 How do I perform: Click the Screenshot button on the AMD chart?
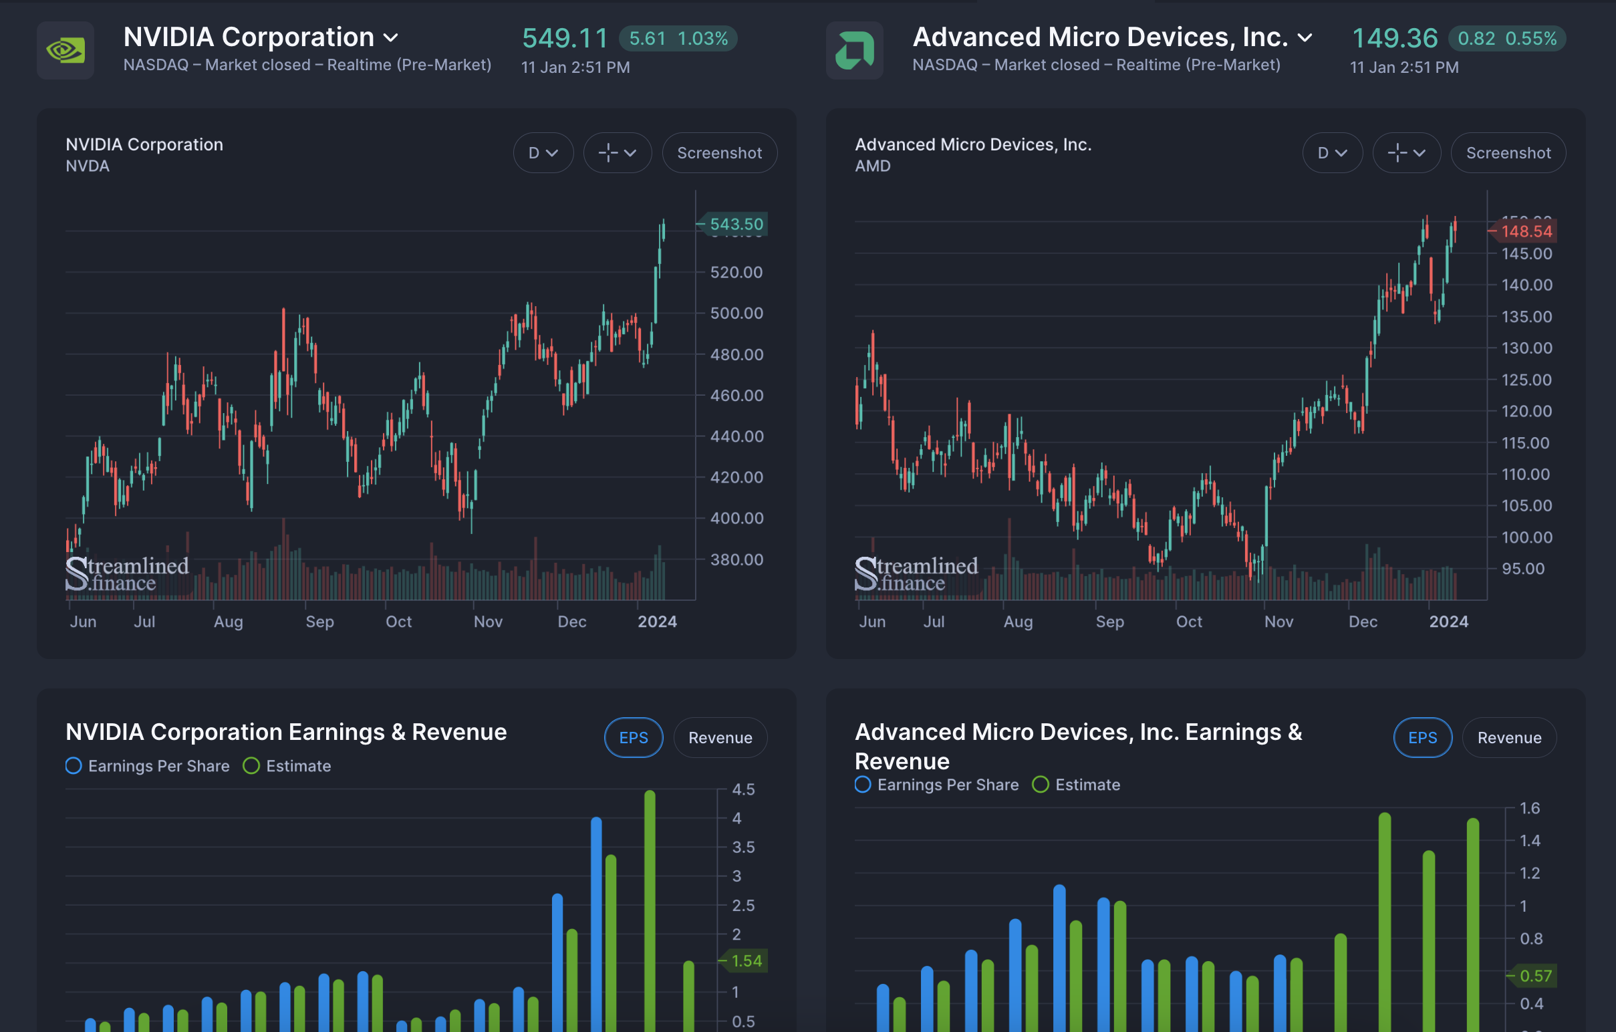point(1508,153)
